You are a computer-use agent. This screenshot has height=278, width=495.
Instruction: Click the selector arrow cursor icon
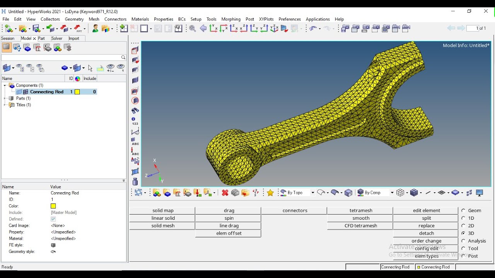click(x=90, y=68)
